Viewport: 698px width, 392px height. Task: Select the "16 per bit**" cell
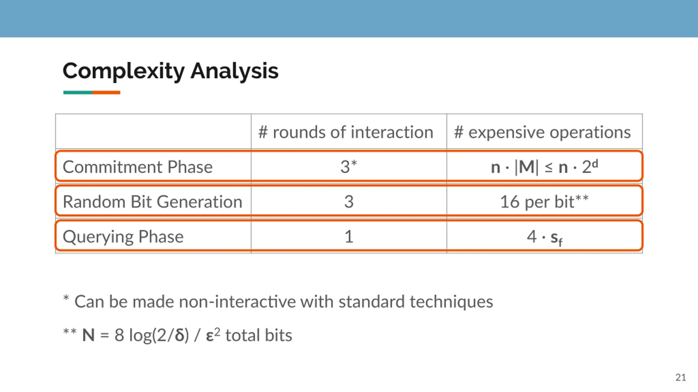click(x=544, y=202)
